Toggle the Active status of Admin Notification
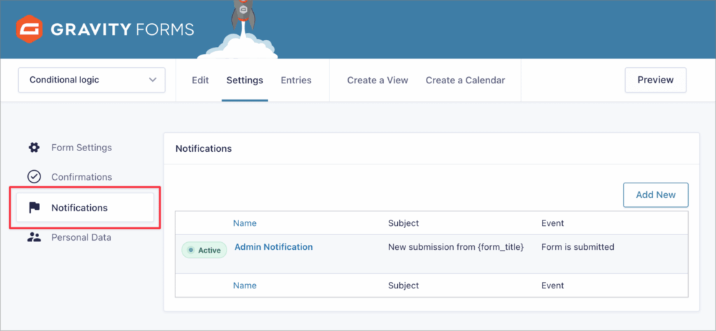Image resolution: width=716 pixels, height=331 pixels. tap(204, 251)
